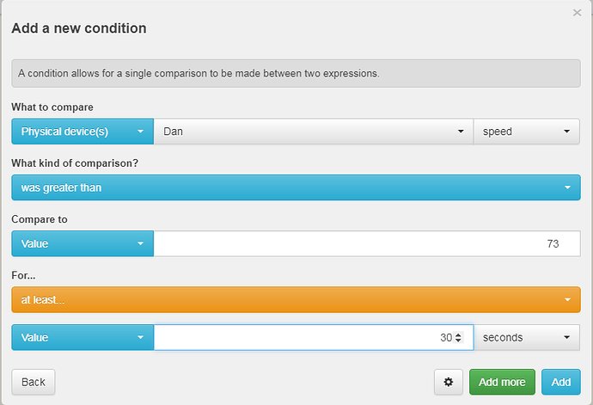Image resolution: width=593 pixels, height=405 pixels.
Task: Decrease duration with the stepper down arrow
Action: [x=458, y=340]
